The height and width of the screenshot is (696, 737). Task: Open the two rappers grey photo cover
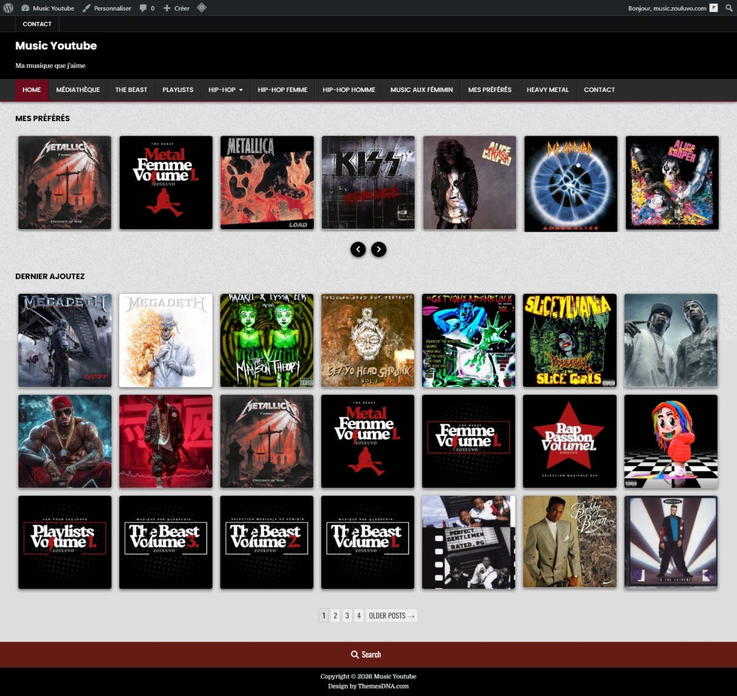pyautogui.click(x=671, y=340)
